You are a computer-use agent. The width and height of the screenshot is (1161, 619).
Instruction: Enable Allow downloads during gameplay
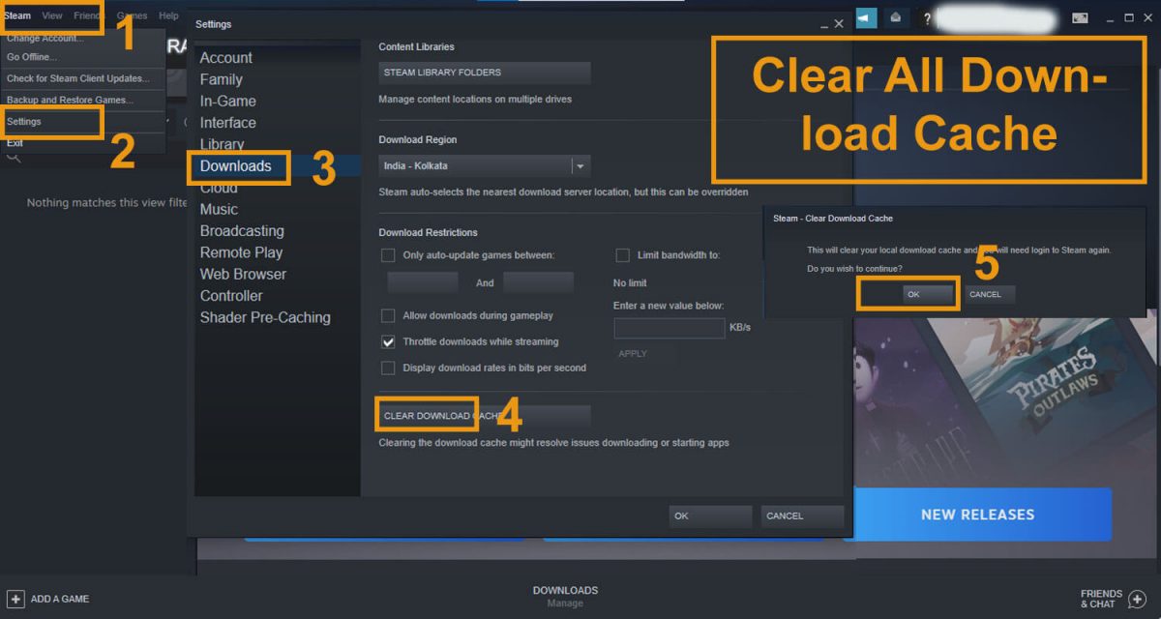(x=388, y=315)
